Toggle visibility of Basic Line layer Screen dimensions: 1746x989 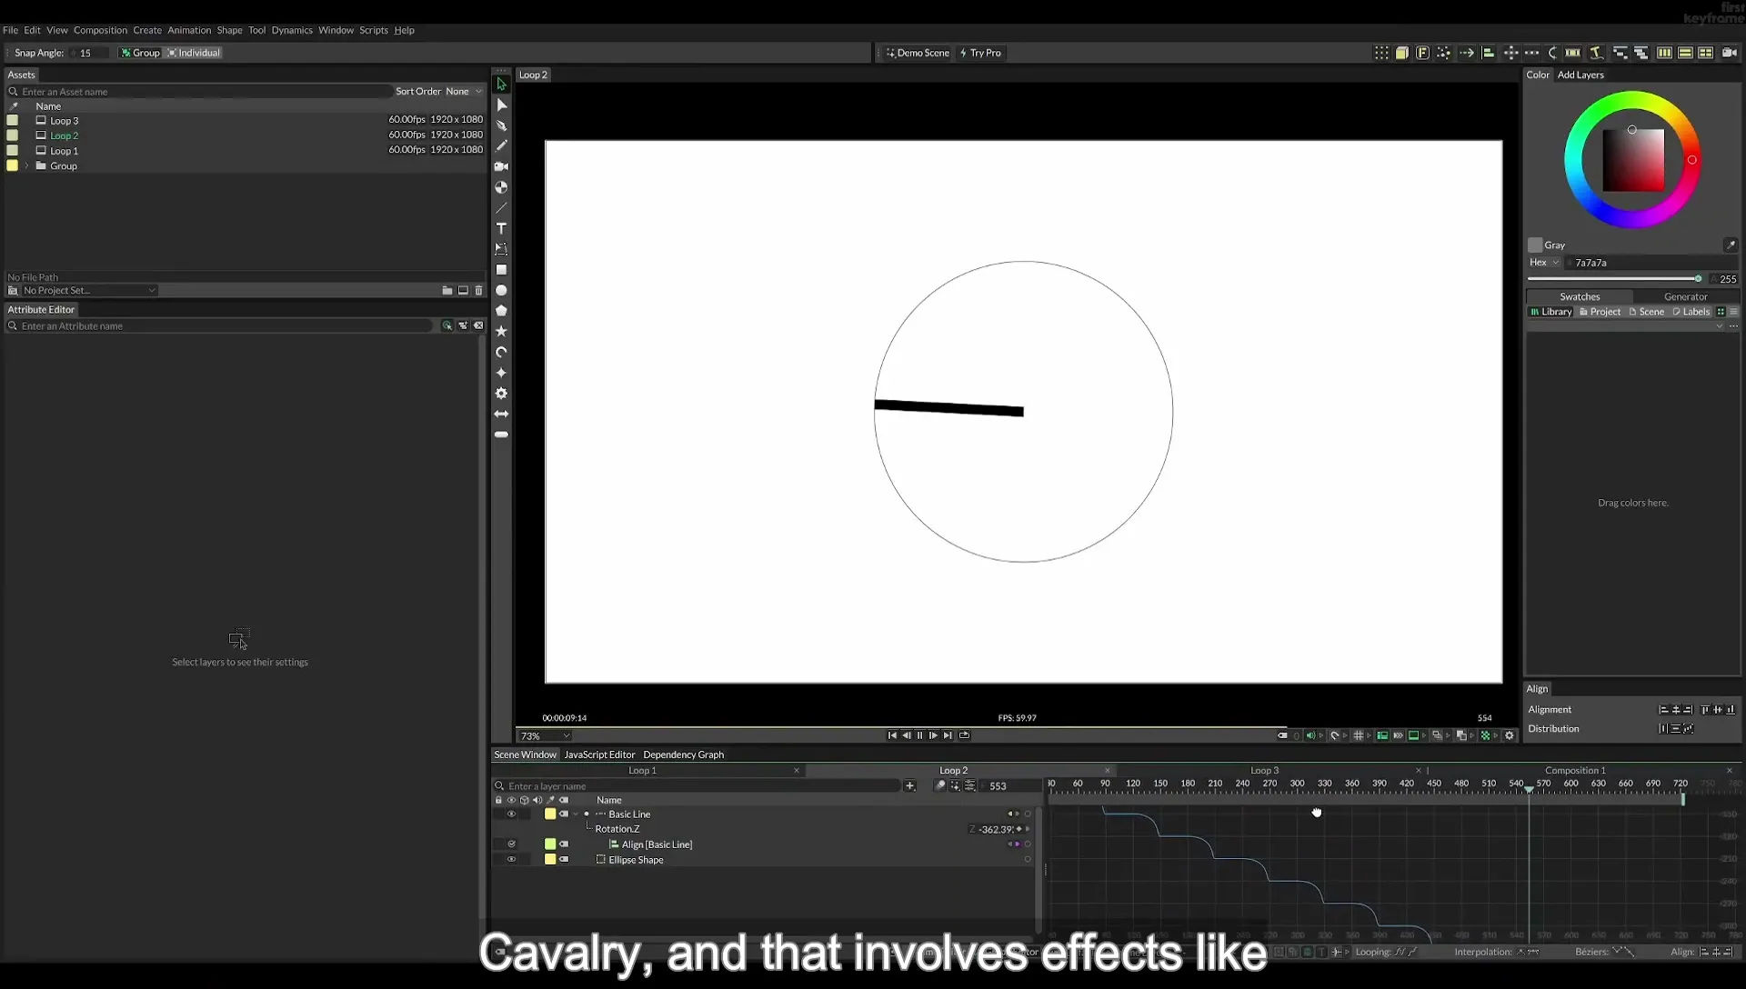[511, 814]
